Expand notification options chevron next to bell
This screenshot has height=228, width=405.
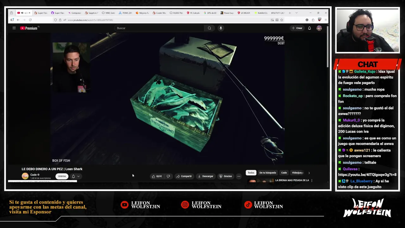78,176
